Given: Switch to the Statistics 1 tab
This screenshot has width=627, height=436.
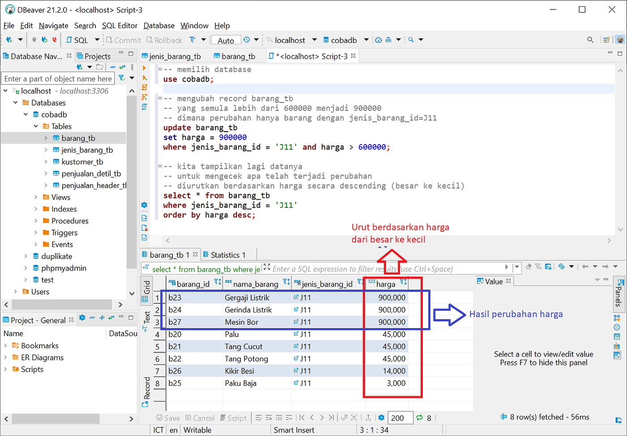Looking at the screenshot, I should click(228, 254).
